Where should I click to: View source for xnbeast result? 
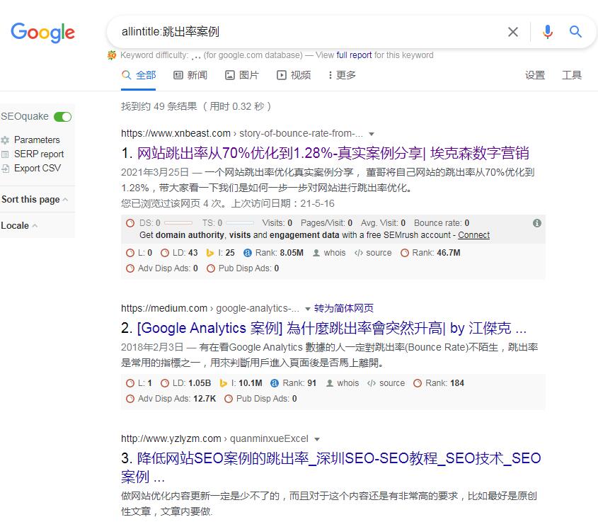(x=373, y=253)
